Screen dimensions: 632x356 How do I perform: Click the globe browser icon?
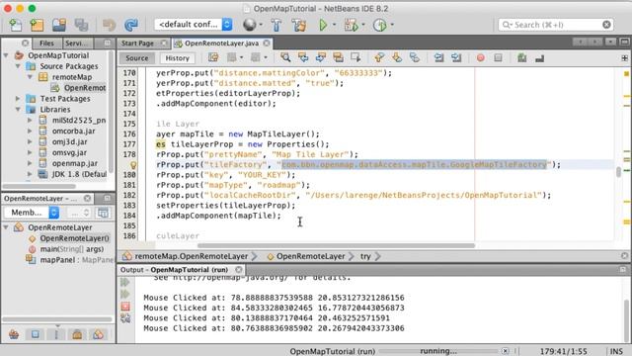(250, 25)
